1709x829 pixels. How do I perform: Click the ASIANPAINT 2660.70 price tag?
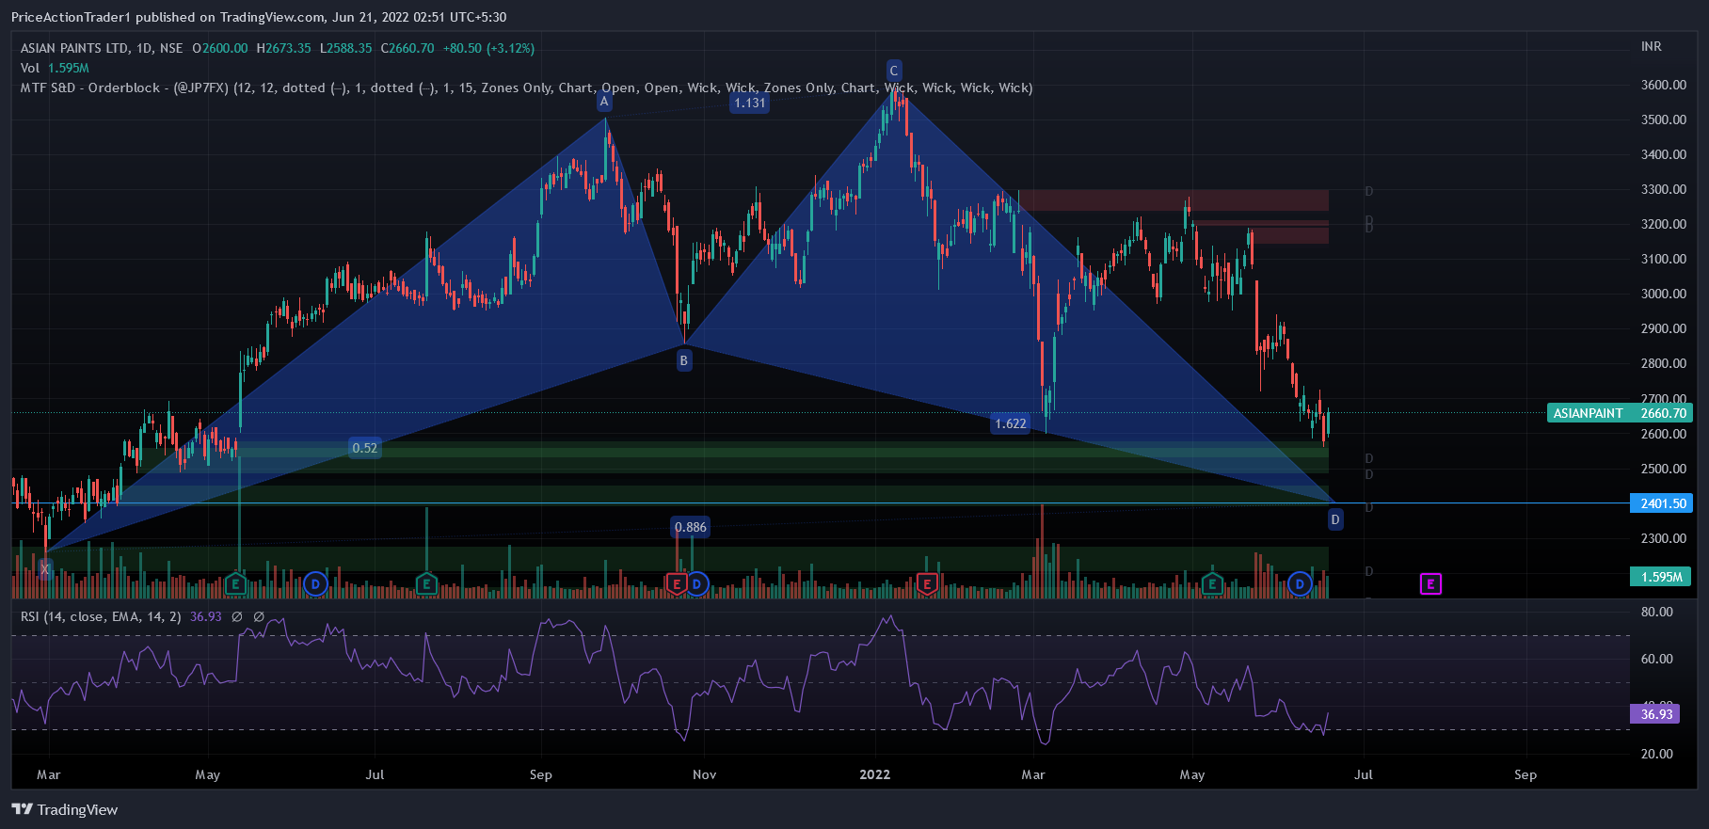pos(1620,413)
